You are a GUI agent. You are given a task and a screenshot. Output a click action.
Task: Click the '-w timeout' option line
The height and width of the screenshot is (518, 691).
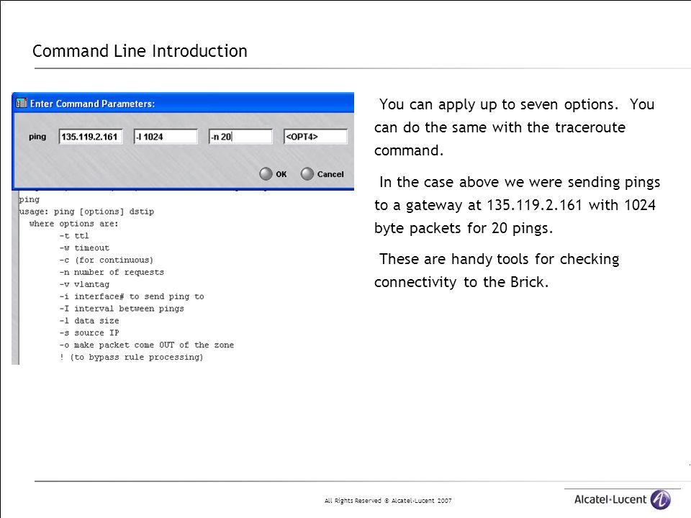click(84, 248)
